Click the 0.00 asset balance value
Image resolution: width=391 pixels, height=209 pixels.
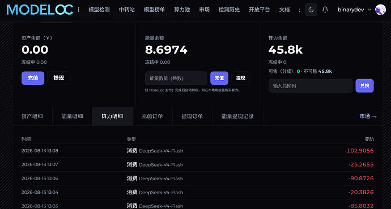[35, 50]
